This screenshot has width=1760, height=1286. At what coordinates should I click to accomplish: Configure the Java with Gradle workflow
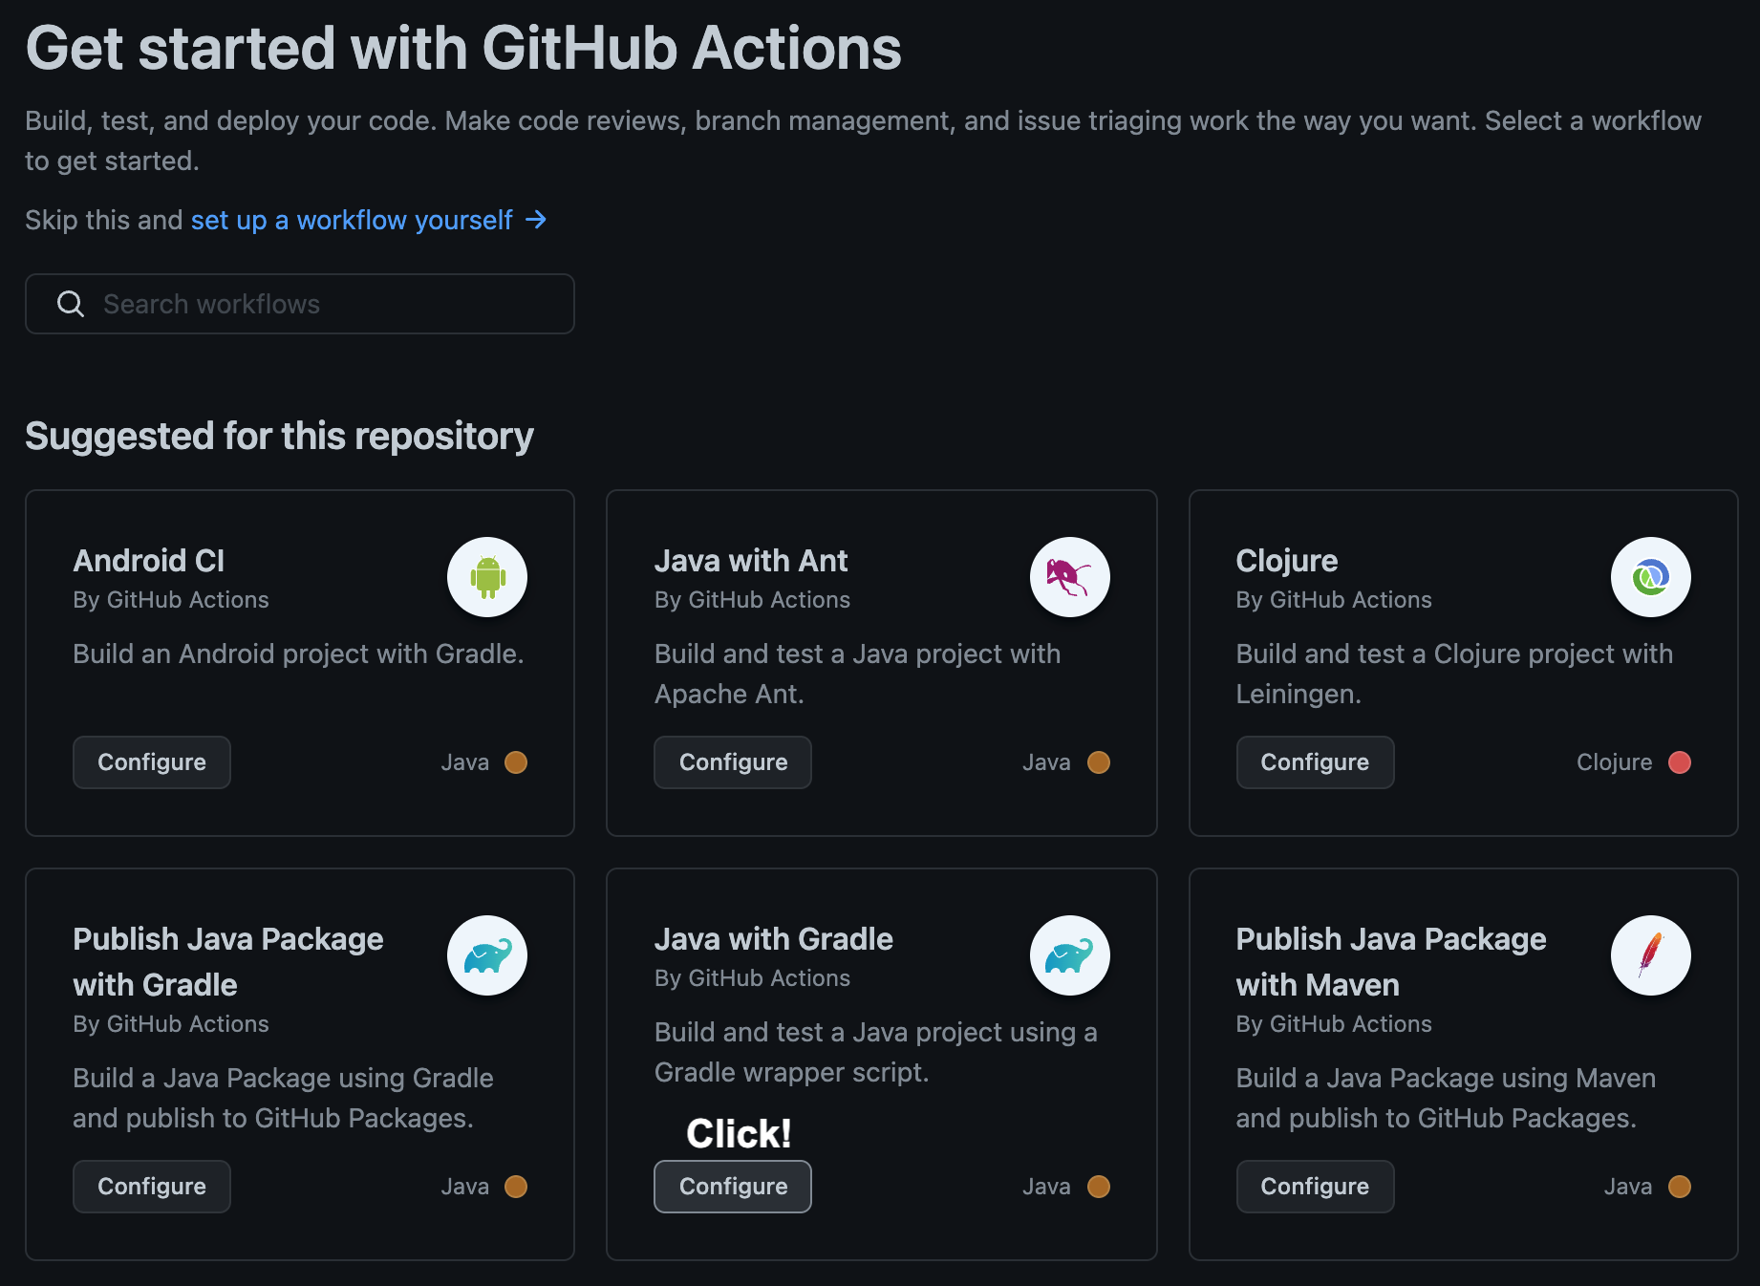click(733, 1187)
